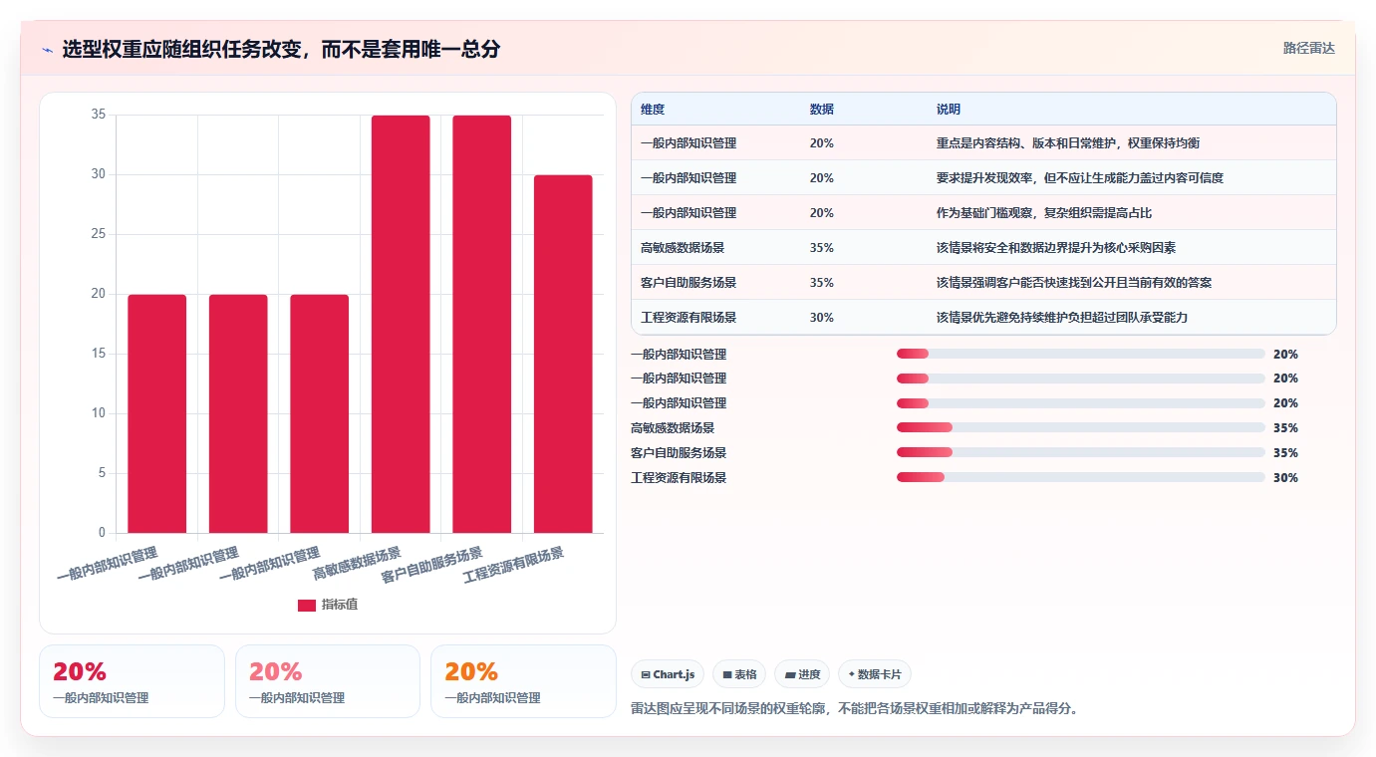Click the 客户自助服务场景 bar in the chart
Image resolution: width=1376 pixels, height=757 pixels.
tap(482, 324)
